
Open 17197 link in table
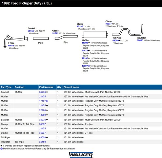[42, 101]
